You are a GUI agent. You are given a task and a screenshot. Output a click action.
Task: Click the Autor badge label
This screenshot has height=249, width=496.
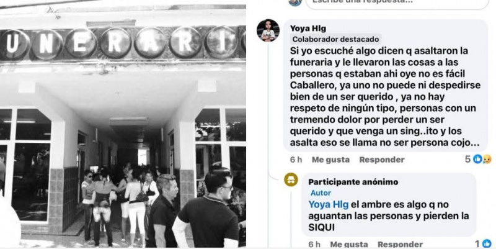pyautogui.click(x=321, y=193)
